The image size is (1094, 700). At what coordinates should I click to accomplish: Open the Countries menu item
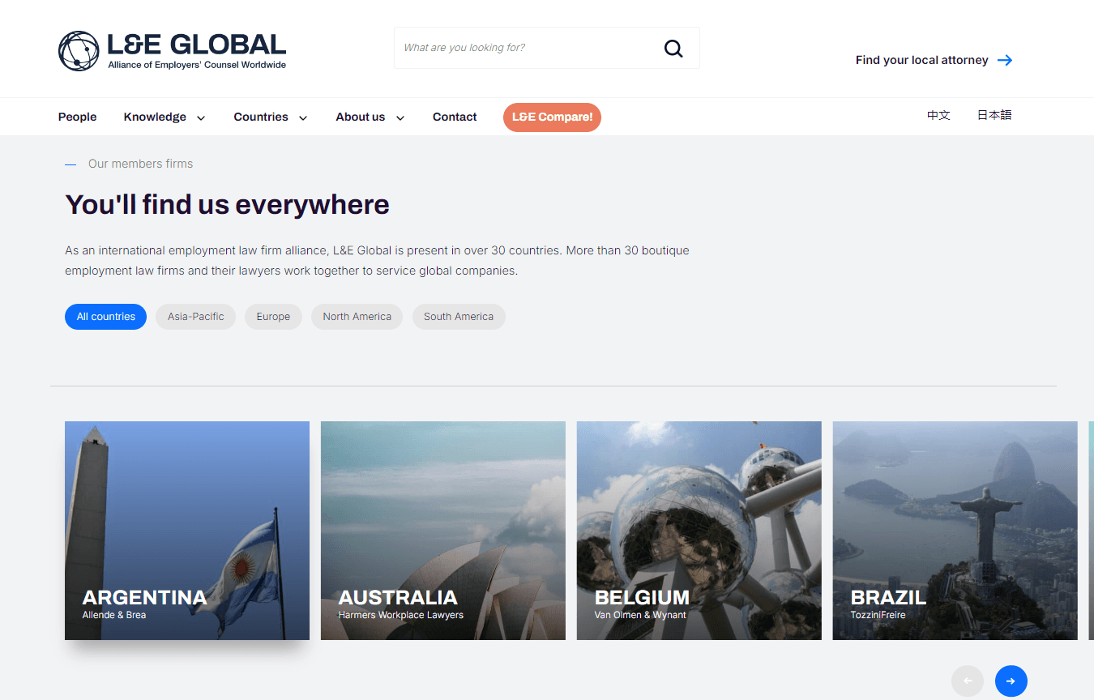click(x=261, y=117)
